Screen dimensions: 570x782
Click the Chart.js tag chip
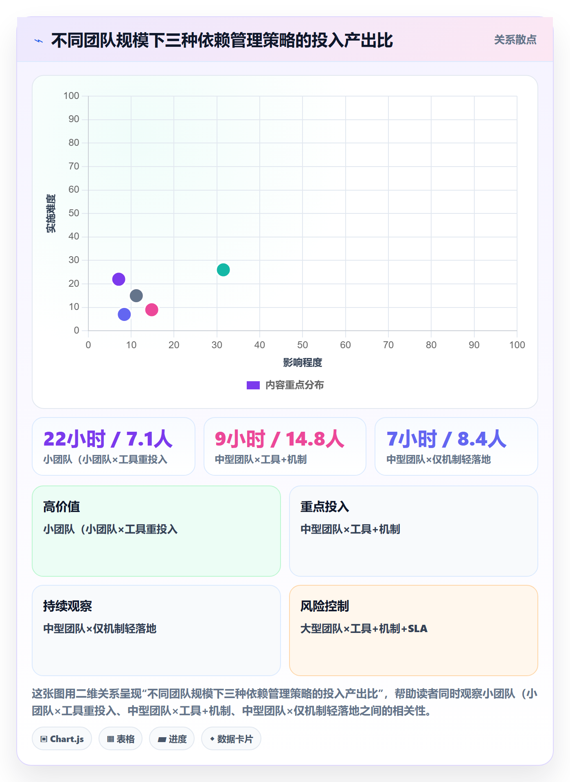tap(62, 739)
